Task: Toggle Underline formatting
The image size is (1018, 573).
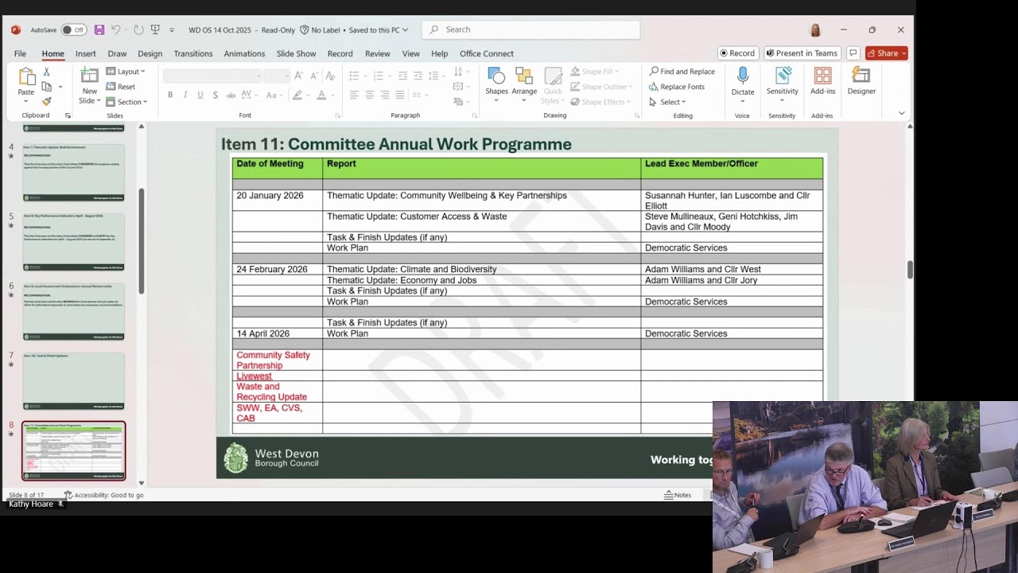Action: 200,95
